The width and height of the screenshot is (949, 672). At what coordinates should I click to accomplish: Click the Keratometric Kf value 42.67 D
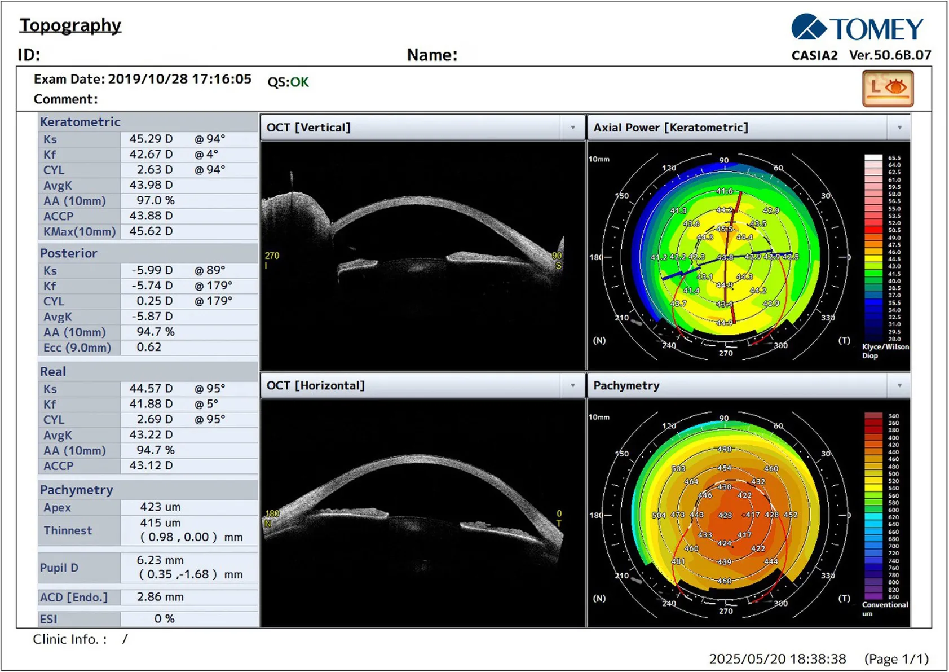click(151, 154)
